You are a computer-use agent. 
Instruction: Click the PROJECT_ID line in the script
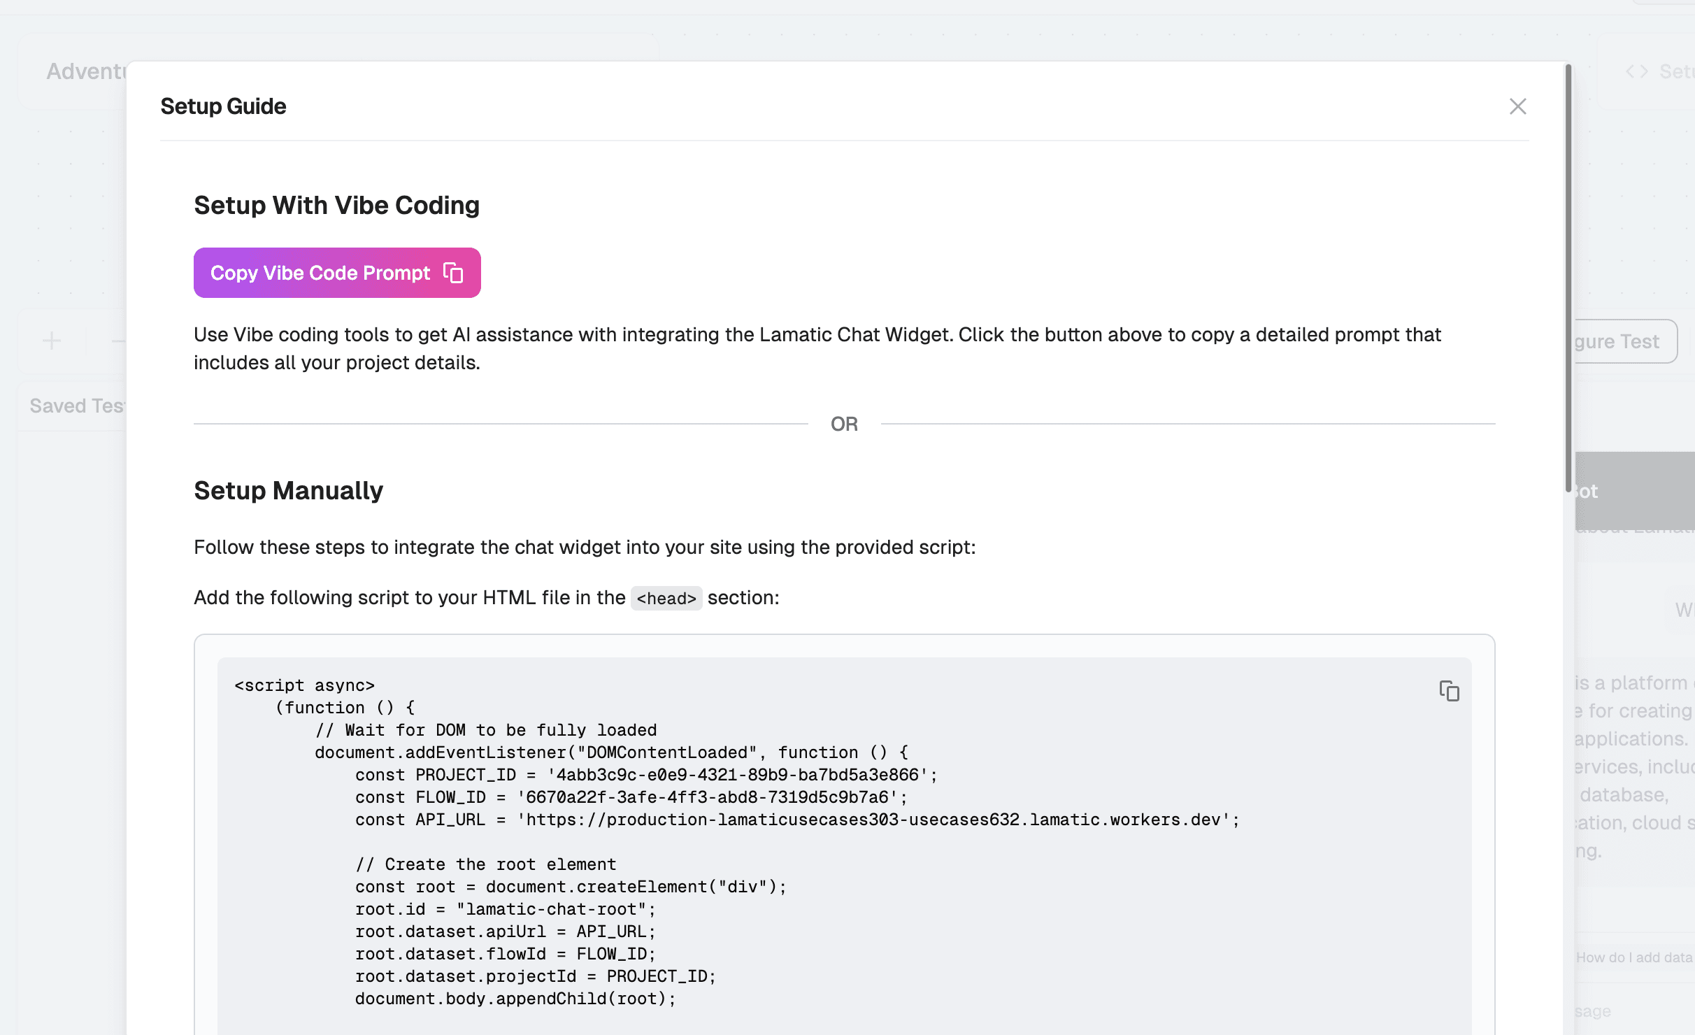coord(645,775)
